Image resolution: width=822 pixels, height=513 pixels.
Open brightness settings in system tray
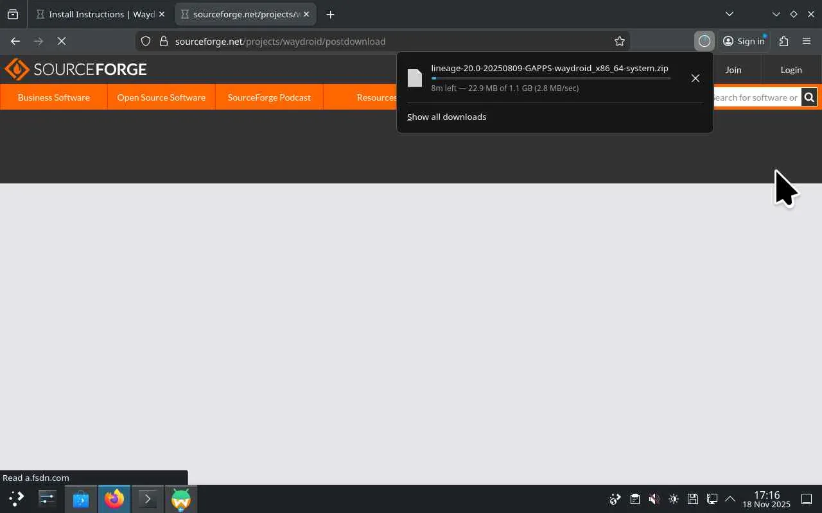[x=673, y=499]
